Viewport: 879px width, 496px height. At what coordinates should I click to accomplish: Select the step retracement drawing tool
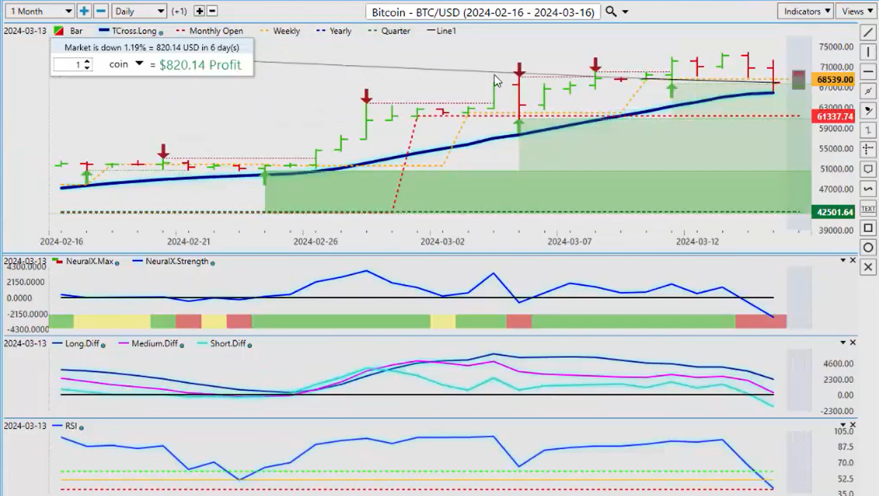point(868,130)
